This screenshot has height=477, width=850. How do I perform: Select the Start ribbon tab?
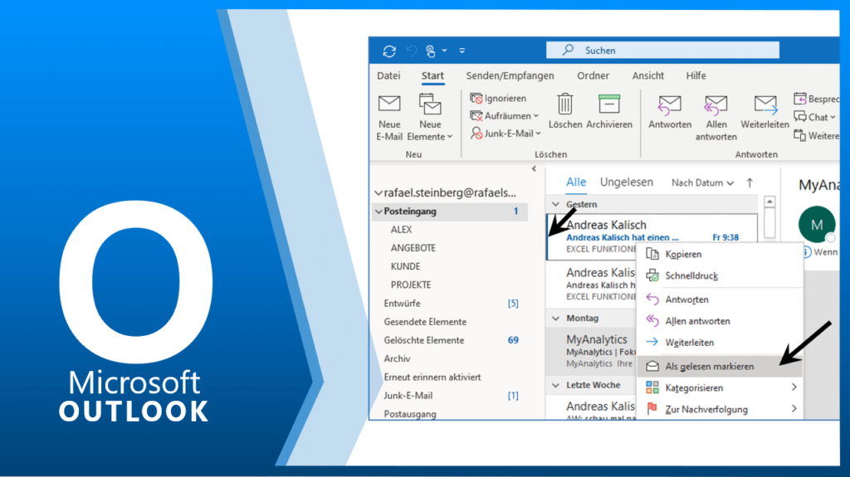(x=432, y=75)
